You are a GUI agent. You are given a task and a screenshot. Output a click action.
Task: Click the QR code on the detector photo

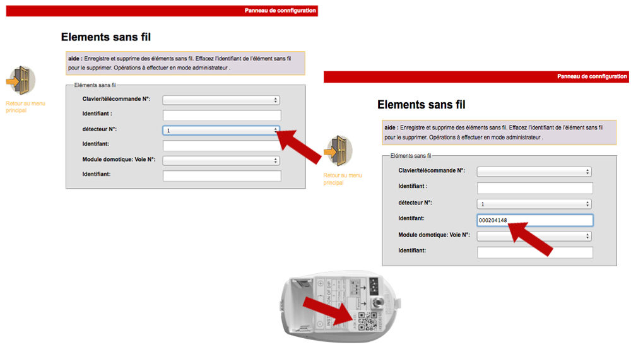pyautogui.click(x=368, y=321)
